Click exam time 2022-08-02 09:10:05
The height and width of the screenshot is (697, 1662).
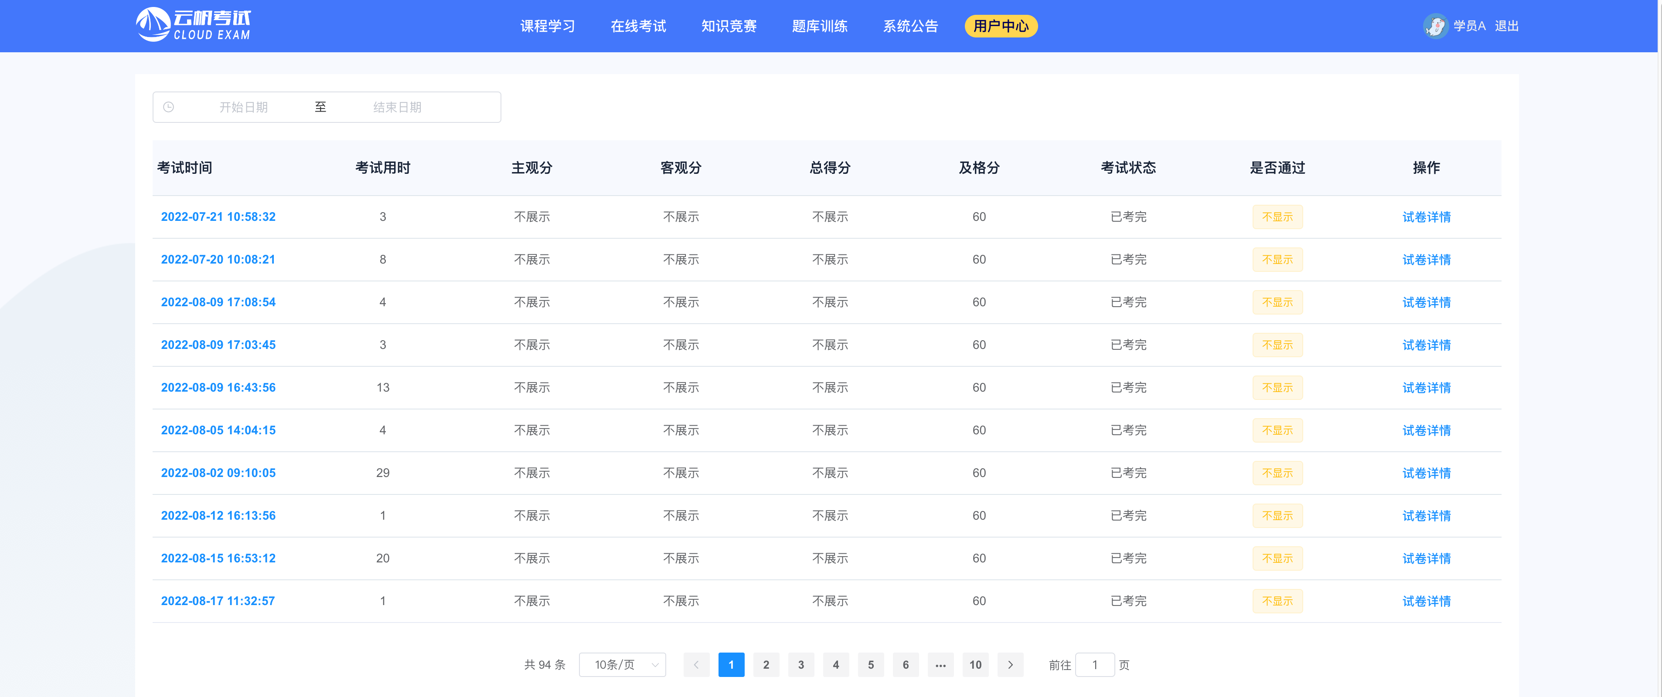[x=218, y=473]
